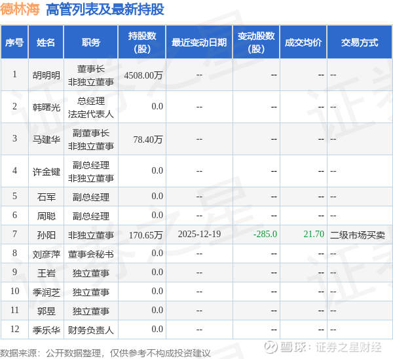Click the heading 高管列表及最新持股
The height and width of the screenshot is (359, 393).
coord(105,10)
